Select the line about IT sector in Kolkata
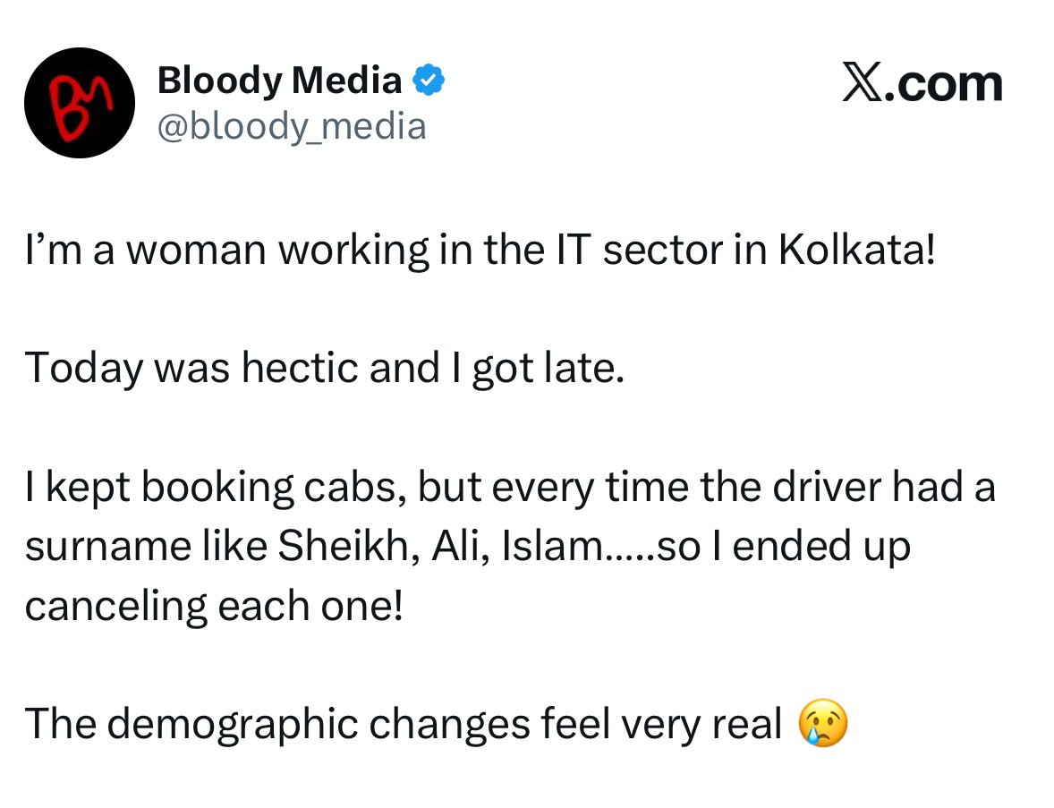 (x=480, y=251)
